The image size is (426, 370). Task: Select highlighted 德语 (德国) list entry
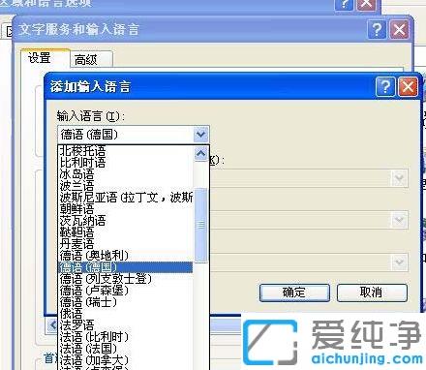click(x=126, y=267)
